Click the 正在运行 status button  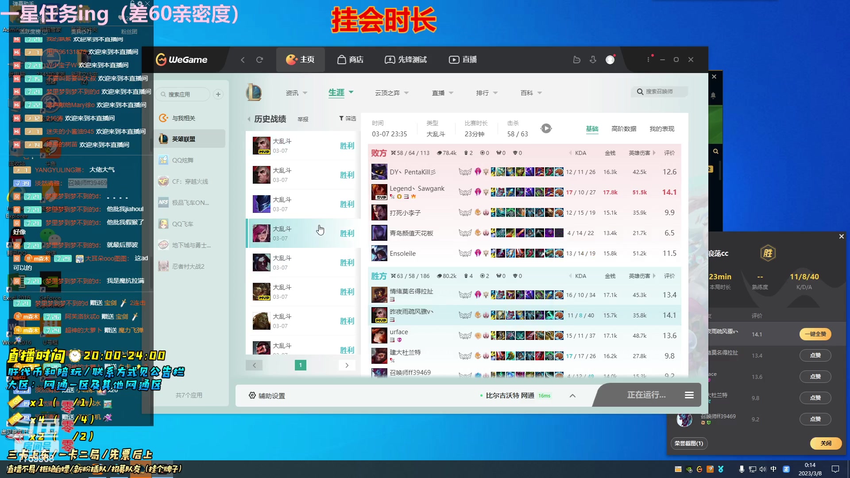[x=646, y=395]
